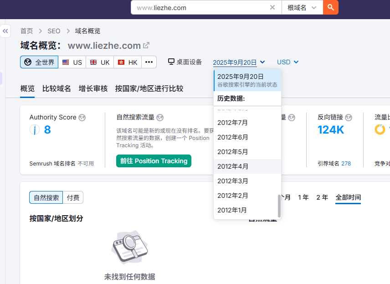Select the US database button
The height and width of the screenshot is (284, 390).
[72, 62]
